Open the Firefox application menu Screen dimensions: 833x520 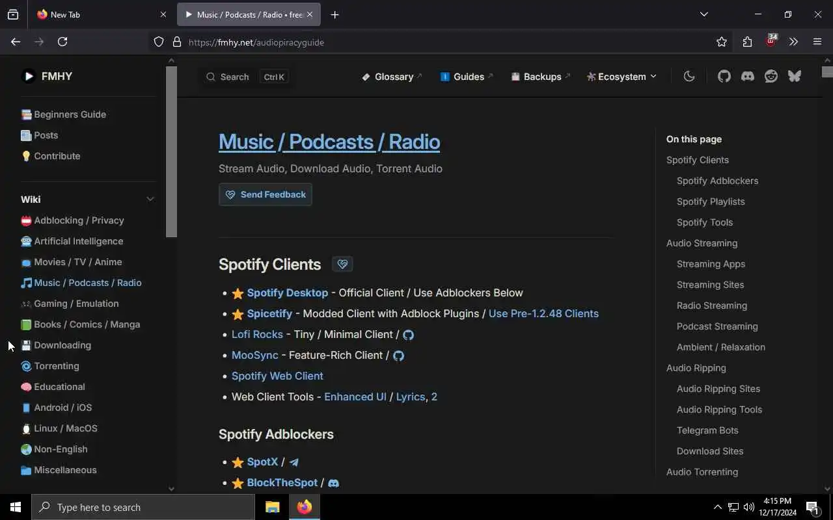click(817, 42)
